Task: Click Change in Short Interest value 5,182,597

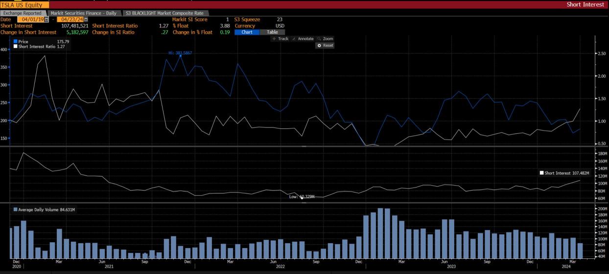Action: coord(76,32)
